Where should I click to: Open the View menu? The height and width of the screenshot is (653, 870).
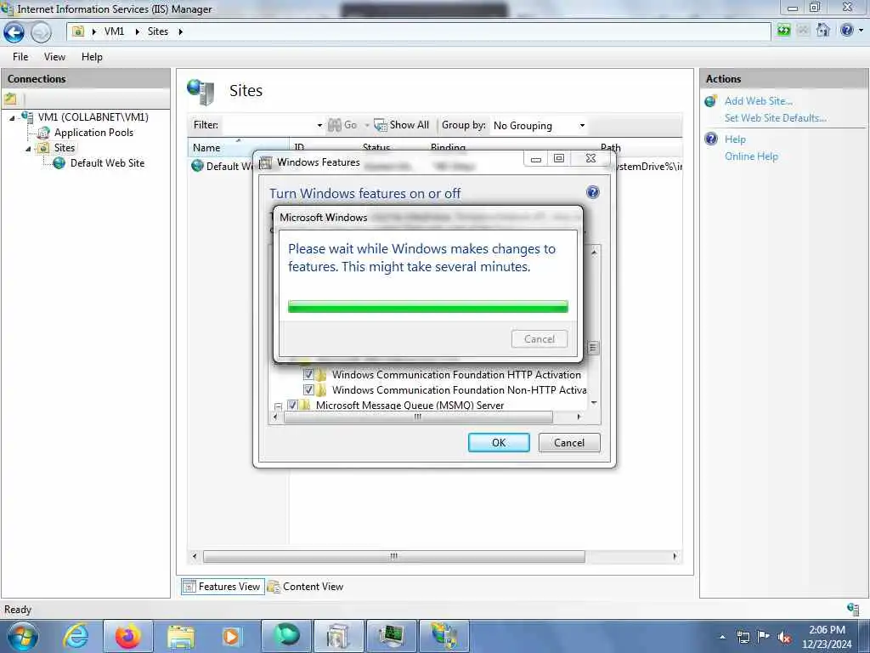[x=54, y=57]
